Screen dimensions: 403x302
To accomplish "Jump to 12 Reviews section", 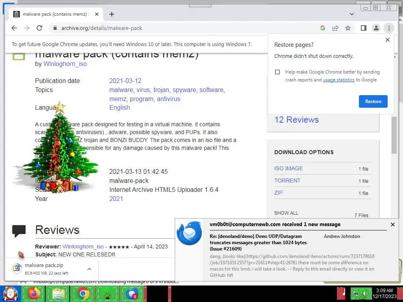I will point(297,120).
